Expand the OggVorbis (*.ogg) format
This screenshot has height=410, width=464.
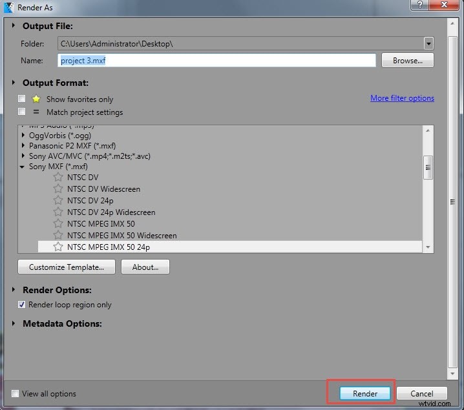pos(23,136)
